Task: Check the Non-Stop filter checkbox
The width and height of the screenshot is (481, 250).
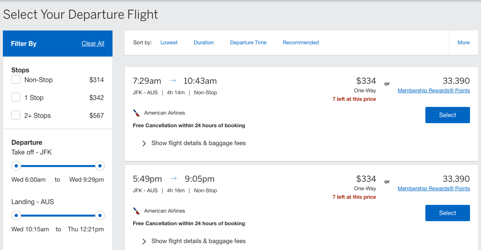Action: coord(16,80)
